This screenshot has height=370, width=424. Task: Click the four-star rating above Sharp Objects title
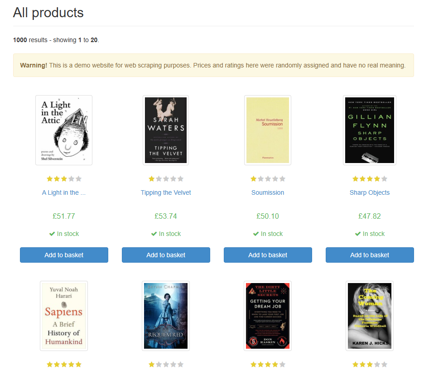pyautogui.click(x=370, y=179)
